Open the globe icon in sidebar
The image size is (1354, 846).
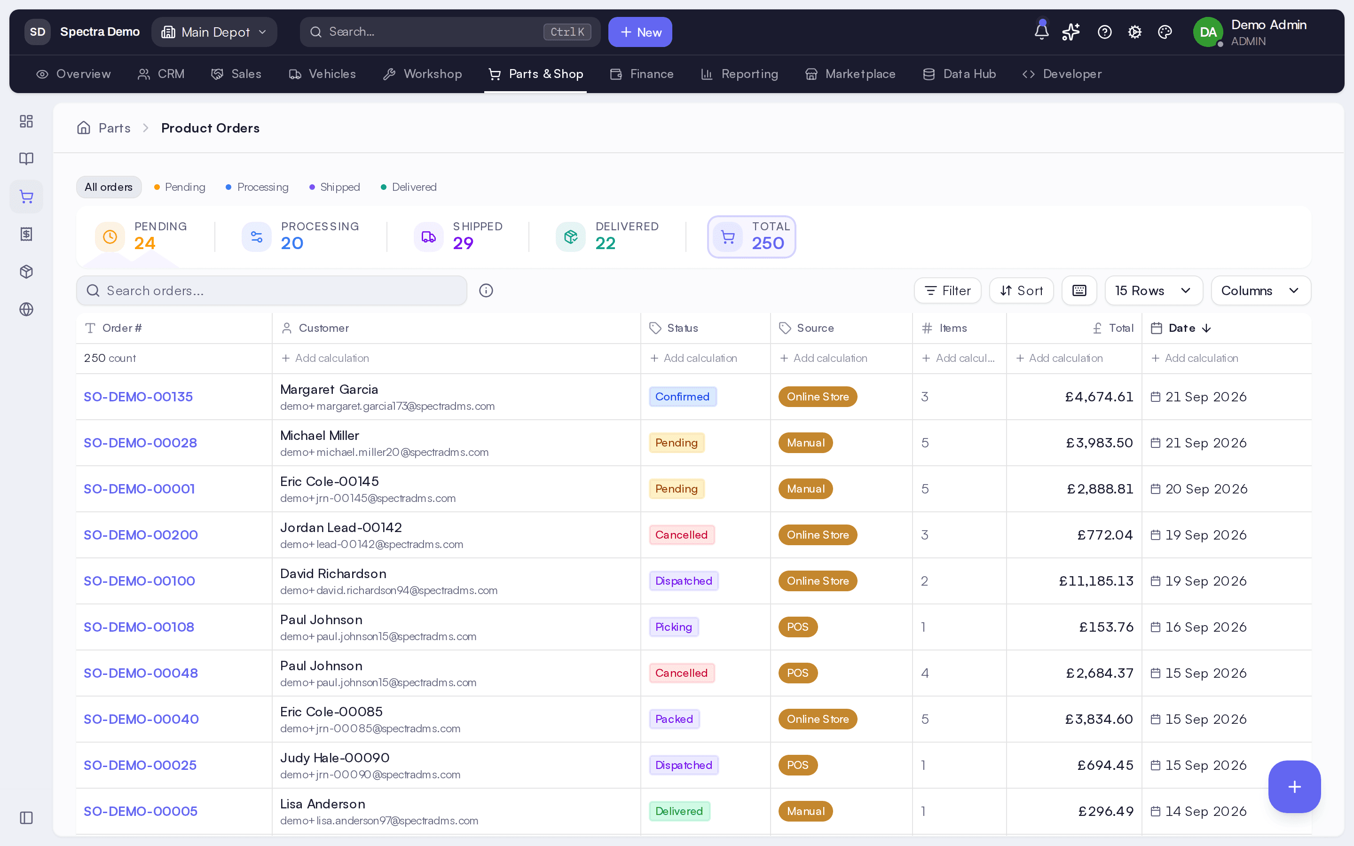(26, 309)
